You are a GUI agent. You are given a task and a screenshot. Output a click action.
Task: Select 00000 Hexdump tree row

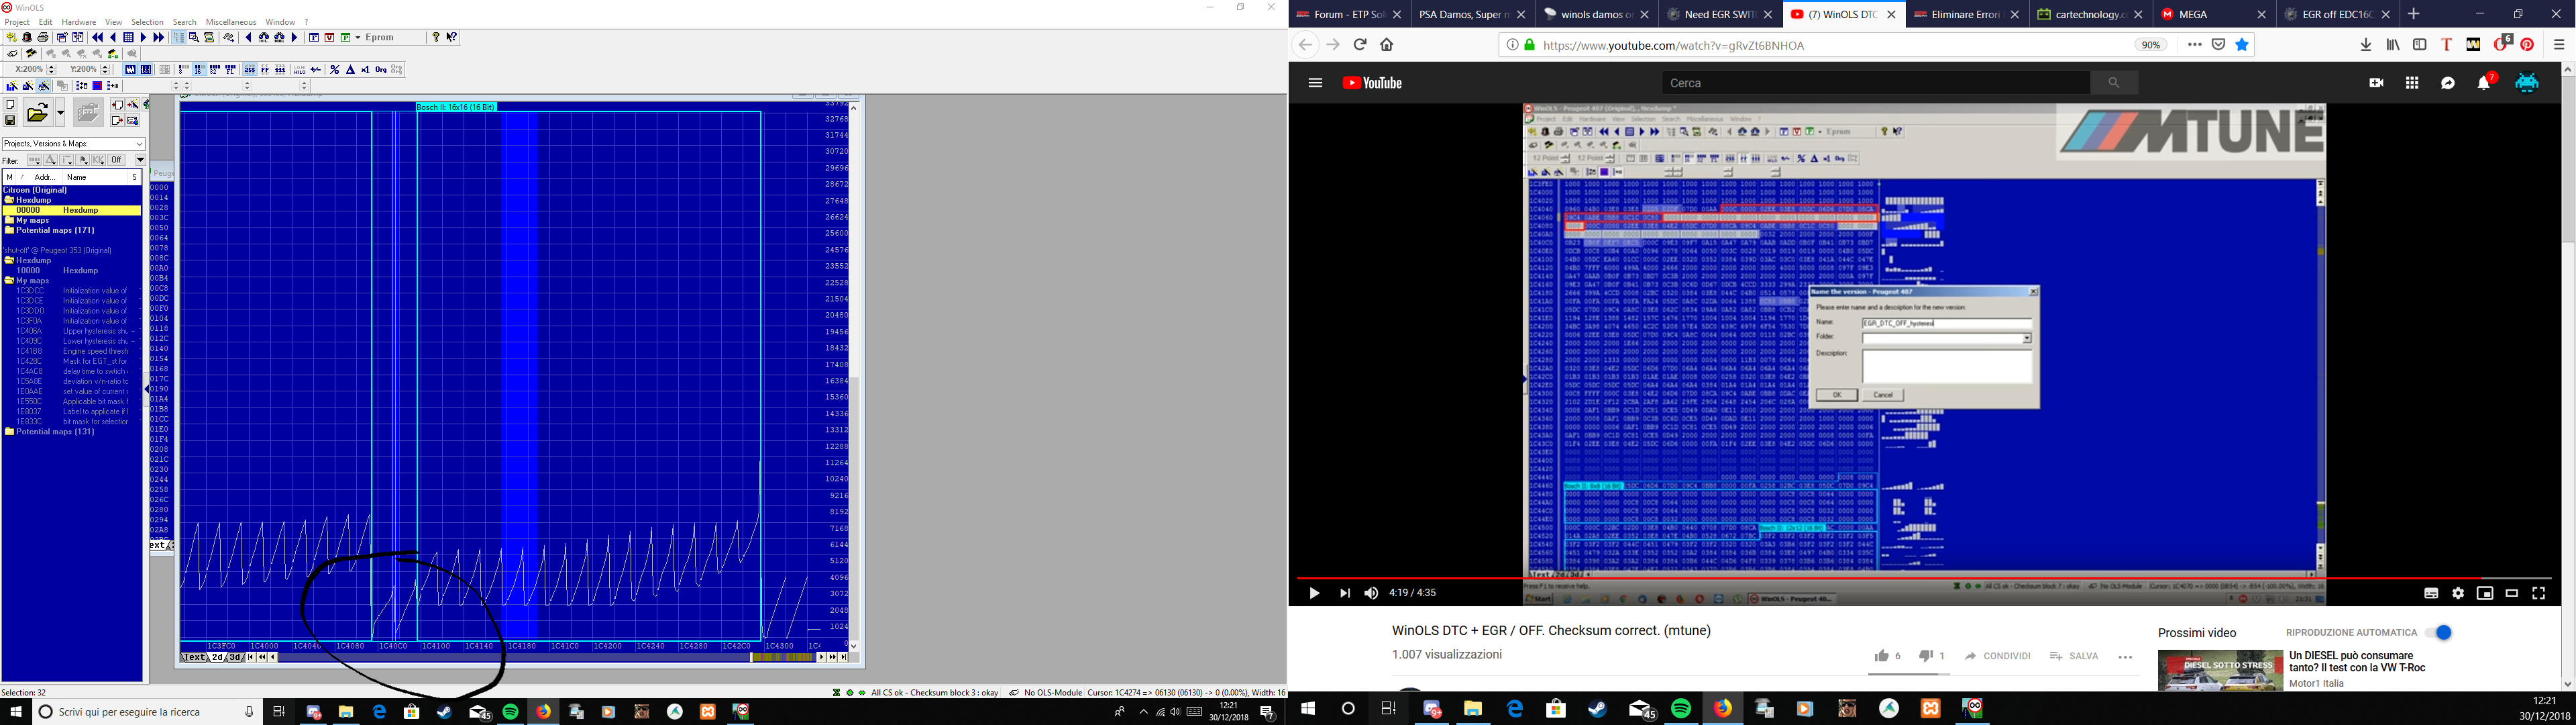coord(72,210)
